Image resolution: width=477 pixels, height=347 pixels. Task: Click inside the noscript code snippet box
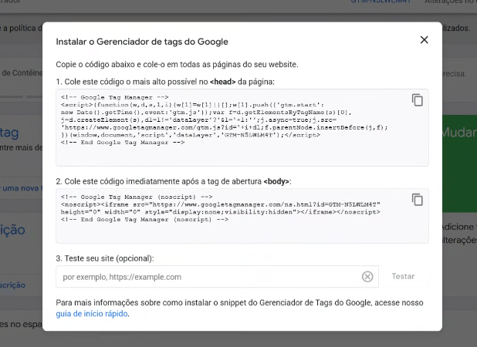(242, 216)
